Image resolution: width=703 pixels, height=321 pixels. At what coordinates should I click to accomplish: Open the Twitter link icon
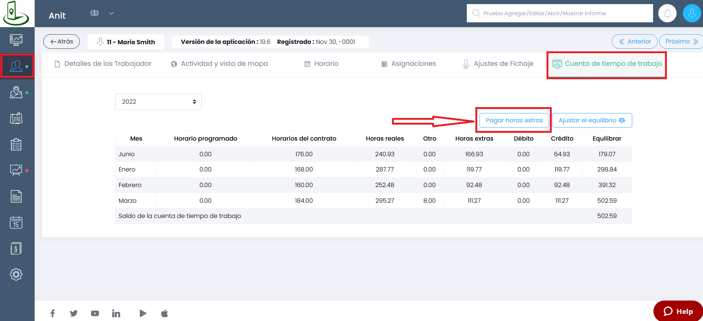coord(74,313)
